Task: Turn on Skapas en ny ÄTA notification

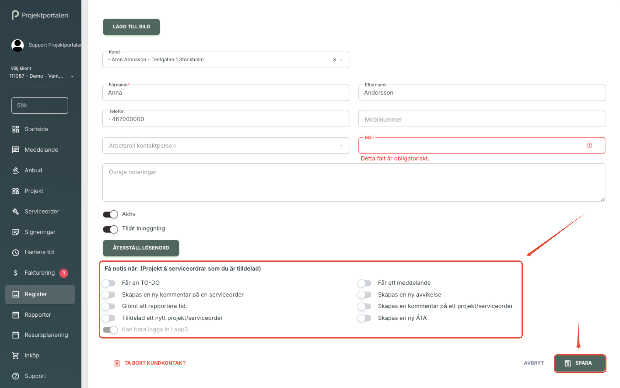Action: (x=365, y=318)
